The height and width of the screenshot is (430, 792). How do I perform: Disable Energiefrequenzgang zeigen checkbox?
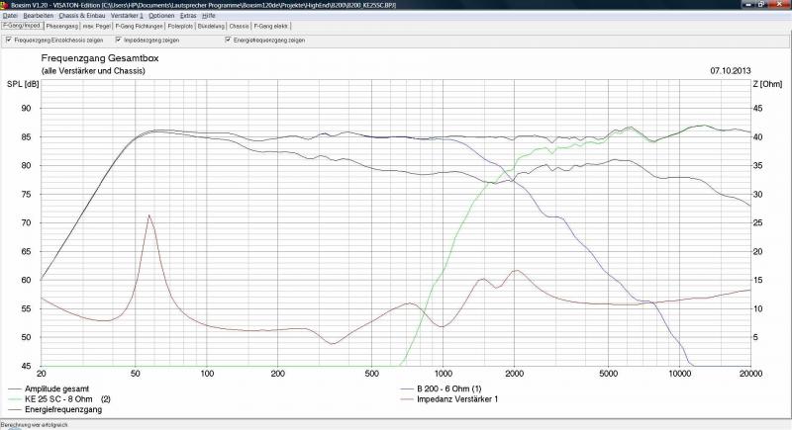point(229,41)
